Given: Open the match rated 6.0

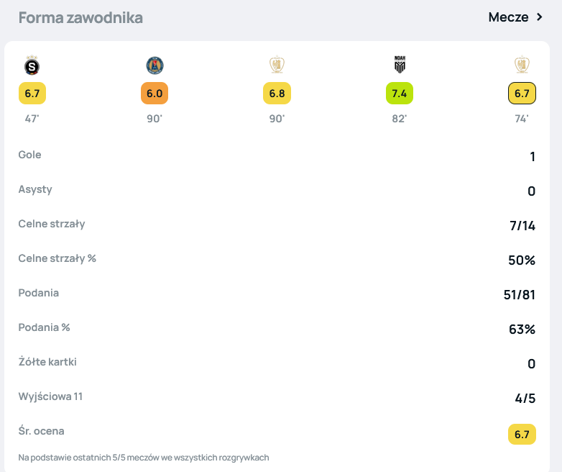Looking at the screenshot, I should click(155, 94).
